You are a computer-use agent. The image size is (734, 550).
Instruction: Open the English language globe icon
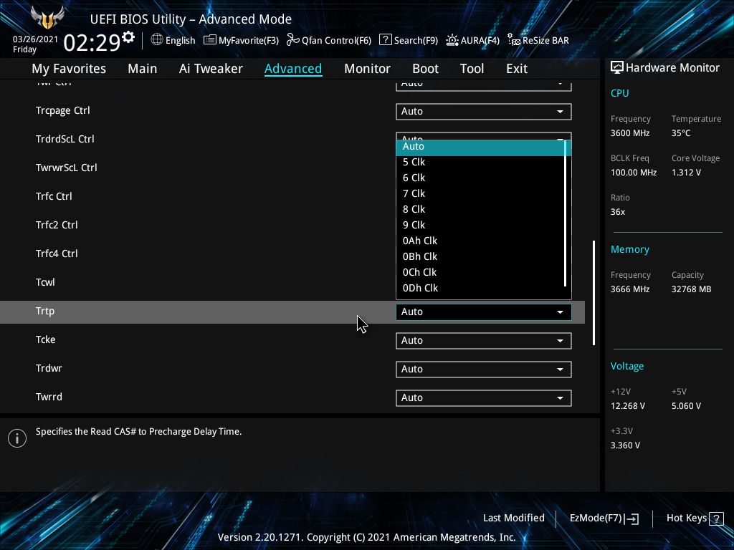coord(157,40)
